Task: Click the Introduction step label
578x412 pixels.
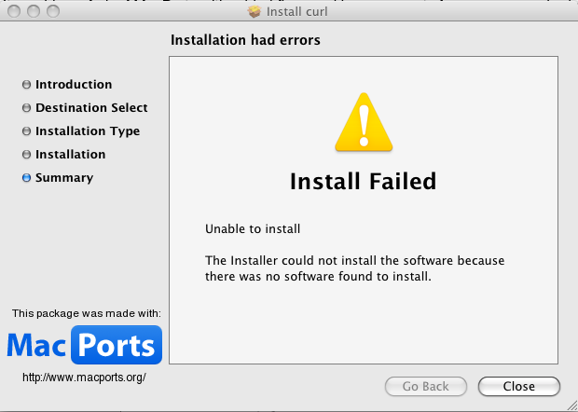Action: [74, 85]
